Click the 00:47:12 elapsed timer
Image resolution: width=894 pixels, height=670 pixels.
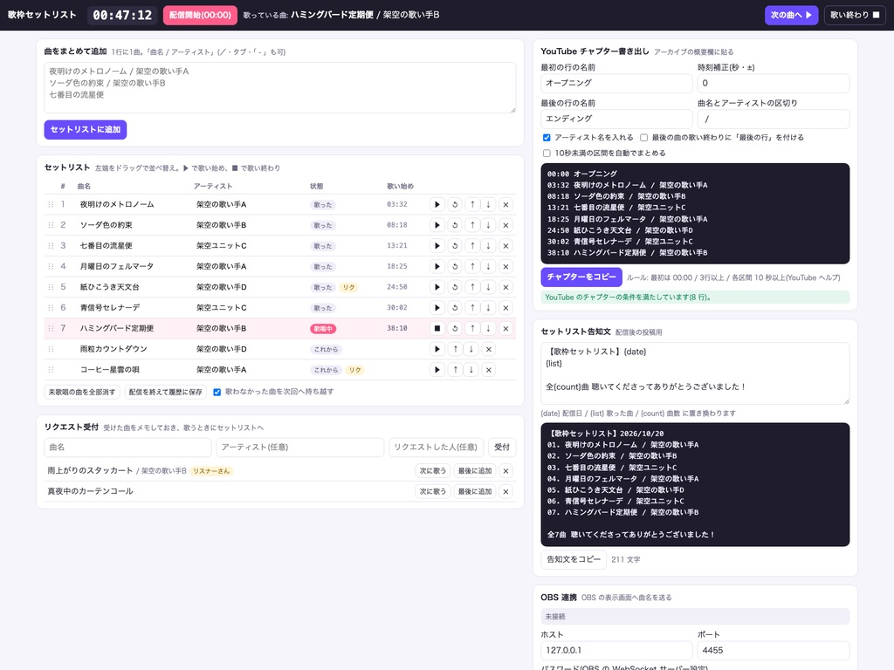(122, 16)
